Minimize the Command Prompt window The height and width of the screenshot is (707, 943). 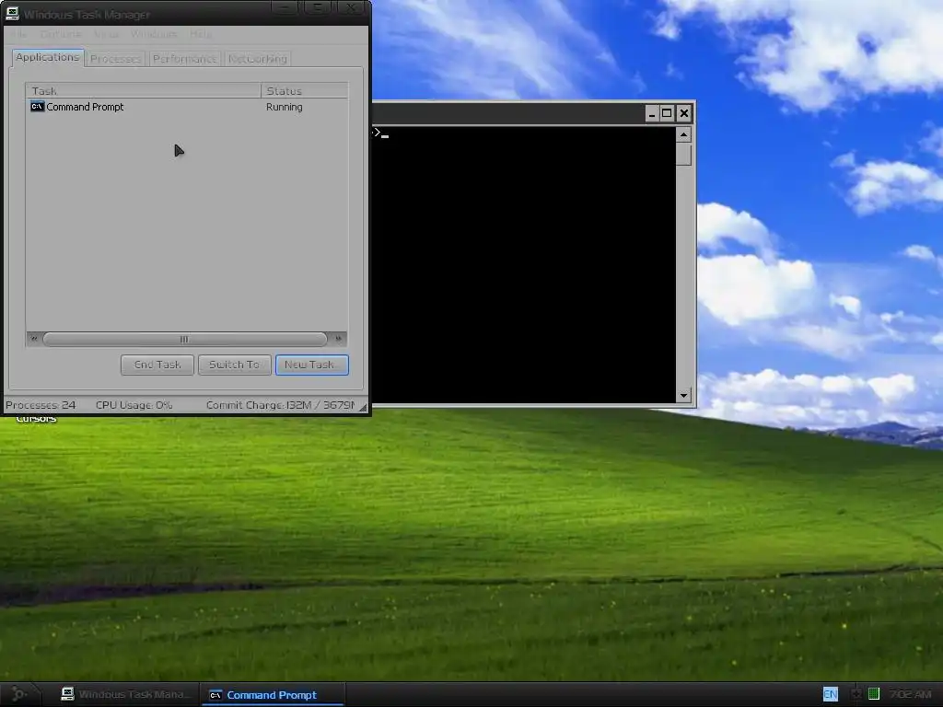pos(652,113)
